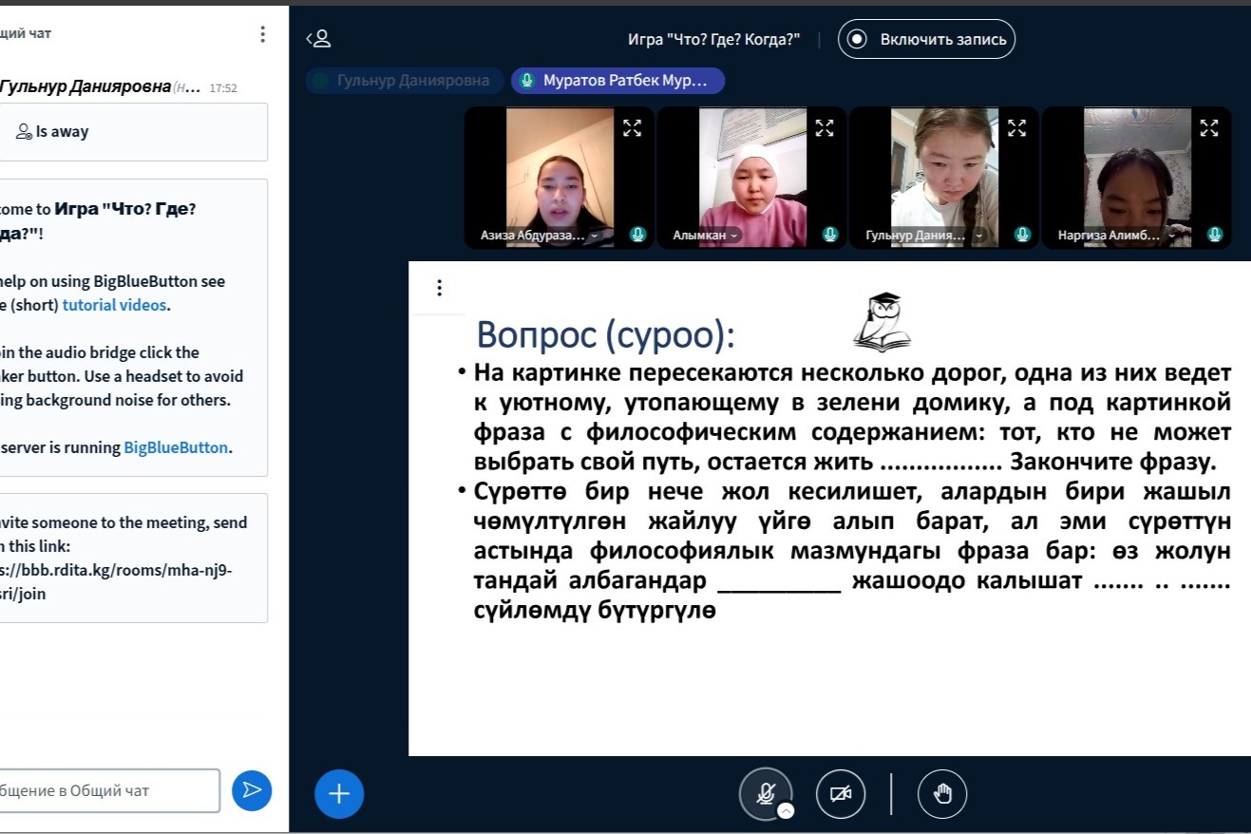Viewport: 1251px width, 834px height.
Task: Toggle the users list panel icon
Action: coord(318,39)
